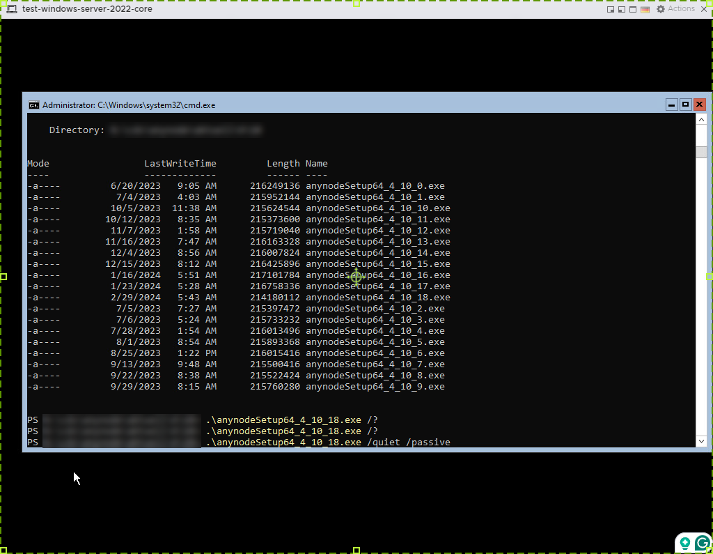Click the cmd.exe icon in the console title bar
This screenshot has height=554, width=713.
point(33,105)
